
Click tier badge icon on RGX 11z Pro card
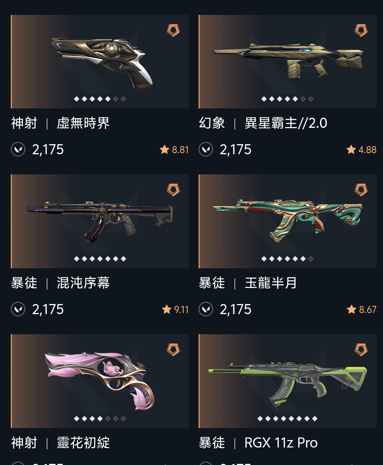click(x=361, y=349)
